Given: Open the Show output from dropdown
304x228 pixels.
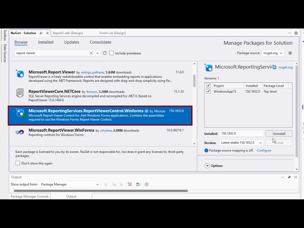Looking at the screenshot, I should (70, 184).
